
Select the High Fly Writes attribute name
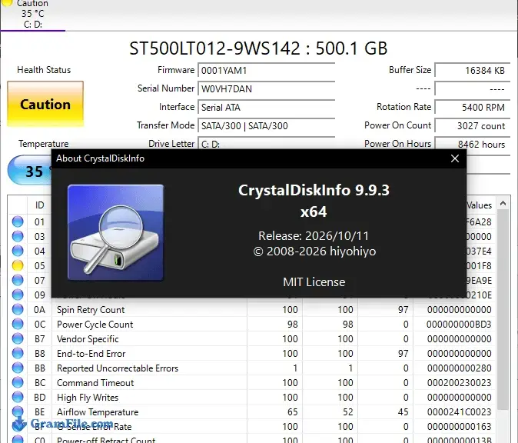(88, 398)
